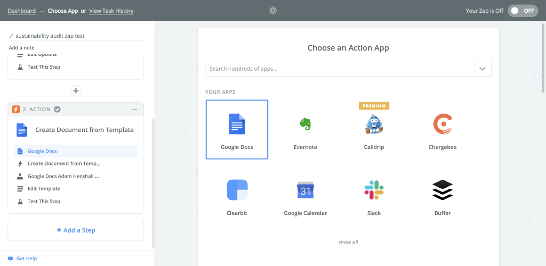Click the Search hundreds of apps field
This screenshot has height=266, width=546.
tap(340, 69)
